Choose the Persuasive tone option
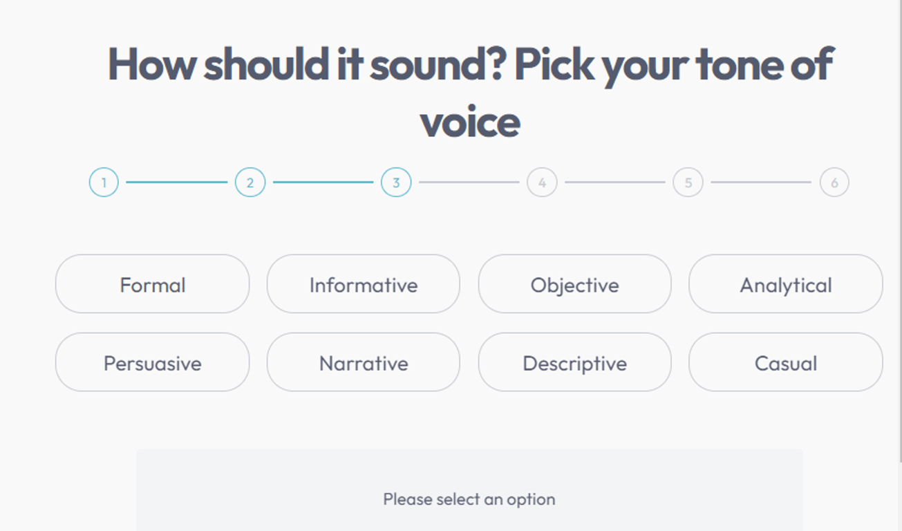 (x=152, y=362)
